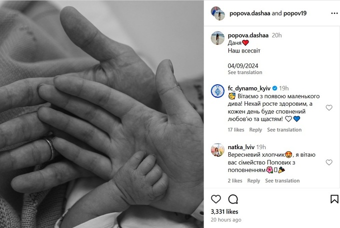See translation of natka_lviv comment
The image size is (340, 228).
pyautogui.click(x=282, y=181)
